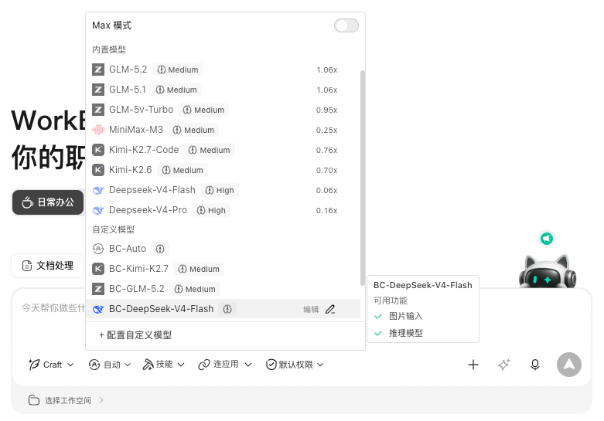Click the 编辑 label on BC-DeepSeek-V4-Flash row

click(311, 310)
